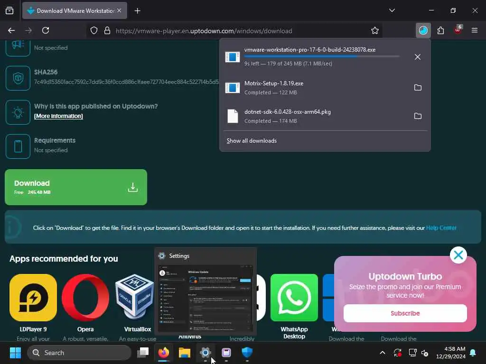Open the uBlock extension icon with badge
The image size is (486, 364).
coord(458,30)
